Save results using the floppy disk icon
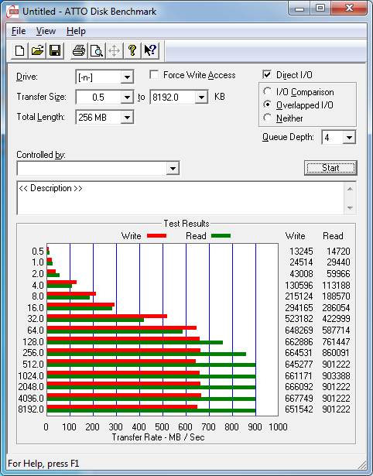The image size is (373, 476). [x=55, y=51]
